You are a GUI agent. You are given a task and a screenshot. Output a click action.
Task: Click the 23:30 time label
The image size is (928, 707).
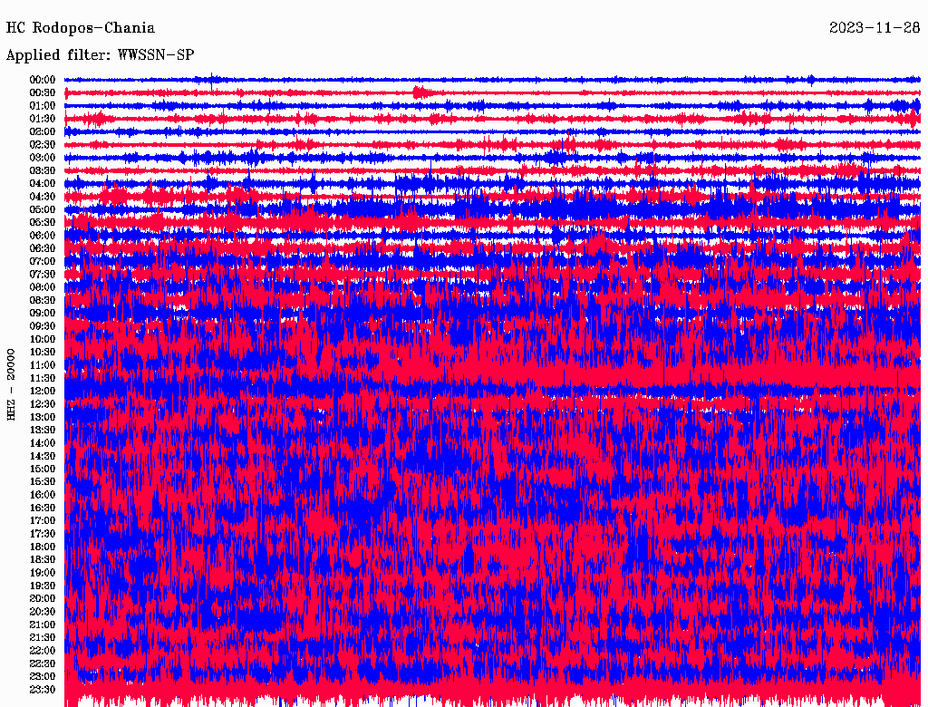click(43, 689)
